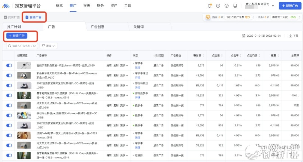Expand 更多 for the 智能手表新品宣发 ad

tap(124, 65)
